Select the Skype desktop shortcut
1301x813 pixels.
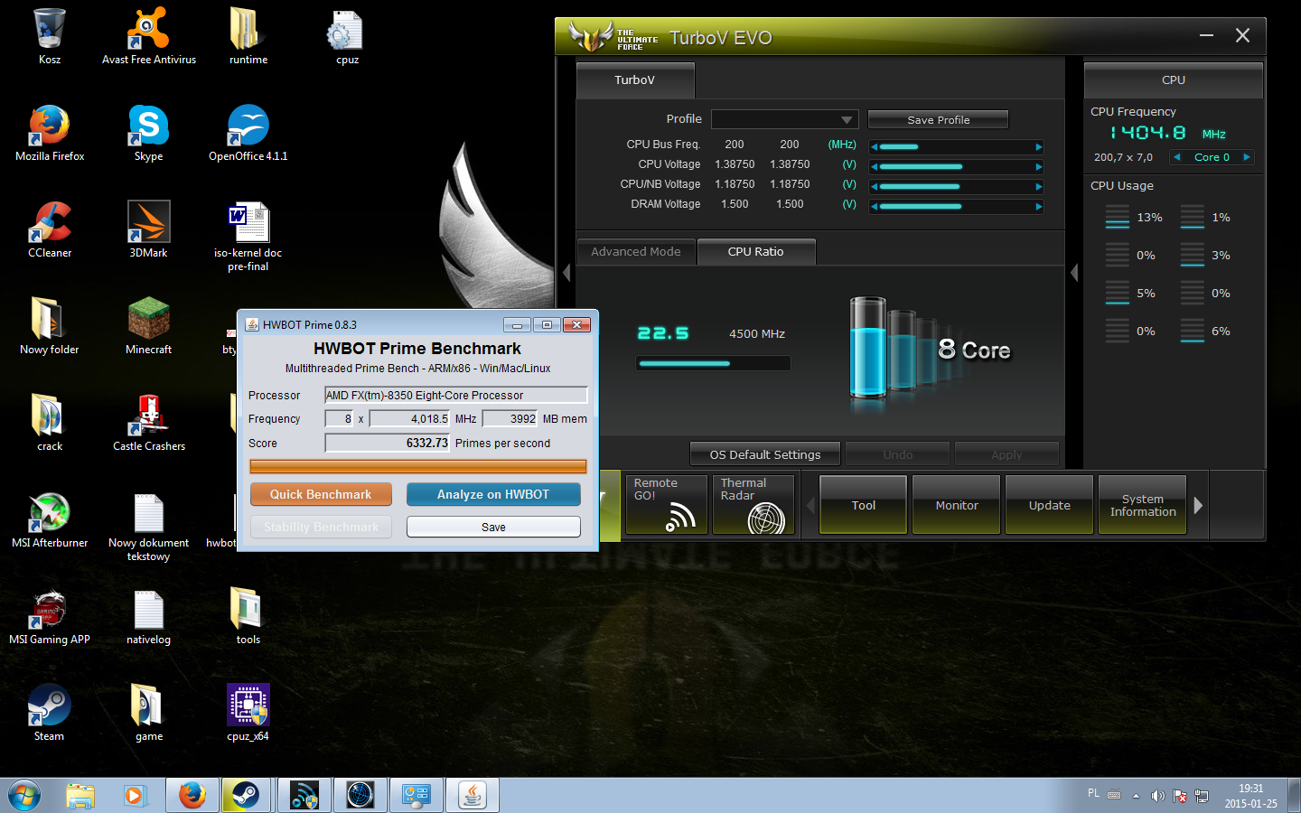(149, 133)
